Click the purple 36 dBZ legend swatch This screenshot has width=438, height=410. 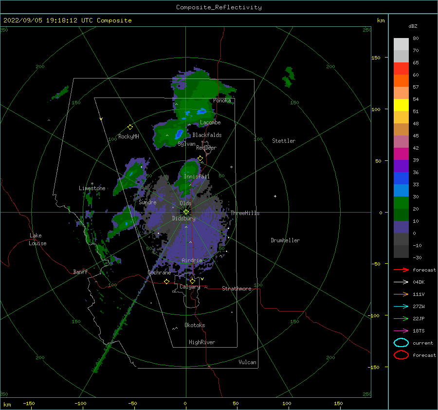tap(401, 166)
